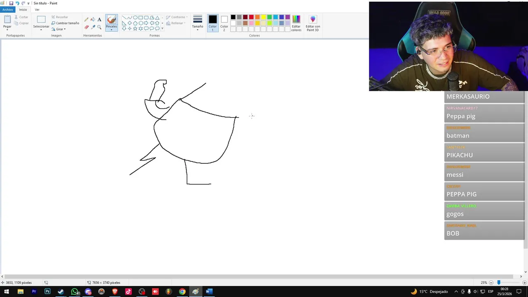Click Cortar in Portapapeles group
The height and width of the screenshot is (297, 528).
[21, 17]
